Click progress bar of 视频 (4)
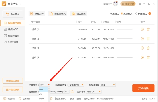158x102 pixels. pos(125,58)
